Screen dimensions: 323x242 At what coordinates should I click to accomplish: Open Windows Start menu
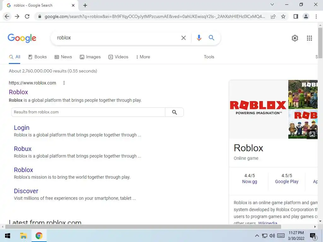tap(8, 236)
